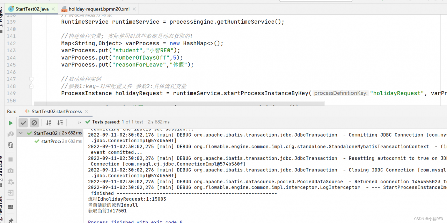The width and height of the screenshot is (447, 223).
Task: Sort tests by duration
Action: click(x=60, y=122)
